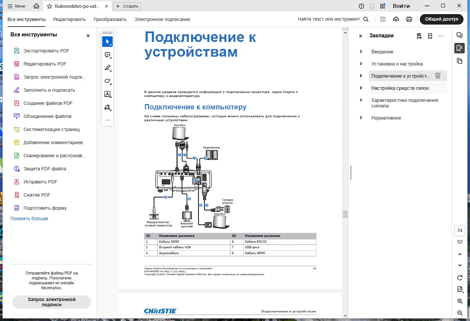The height and width of the screenshot is (321, 470).
Task: Open the Compress PDF tool icon
Action: click(x=17, y=195)
